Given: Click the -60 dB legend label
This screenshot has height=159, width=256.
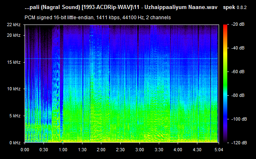Looking at the screenshot, I should click(238, 72).
